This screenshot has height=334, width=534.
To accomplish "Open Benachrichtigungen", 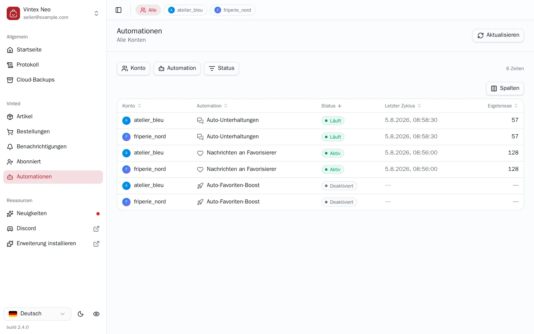I will tap(53, 146).
